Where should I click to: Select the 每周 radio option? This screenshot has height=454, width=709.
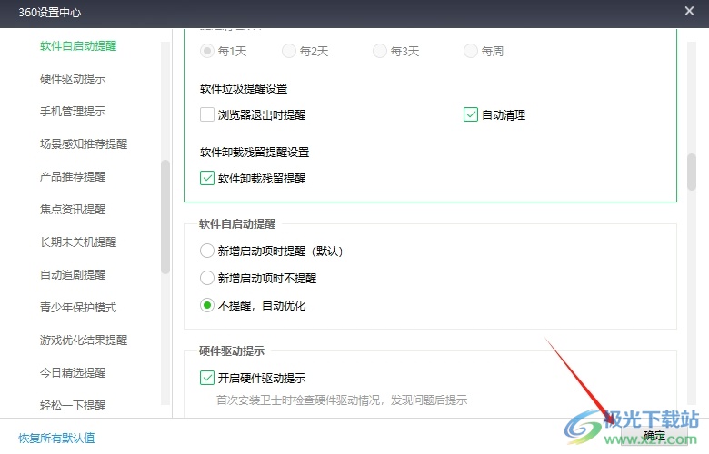(x=471, y=51)
